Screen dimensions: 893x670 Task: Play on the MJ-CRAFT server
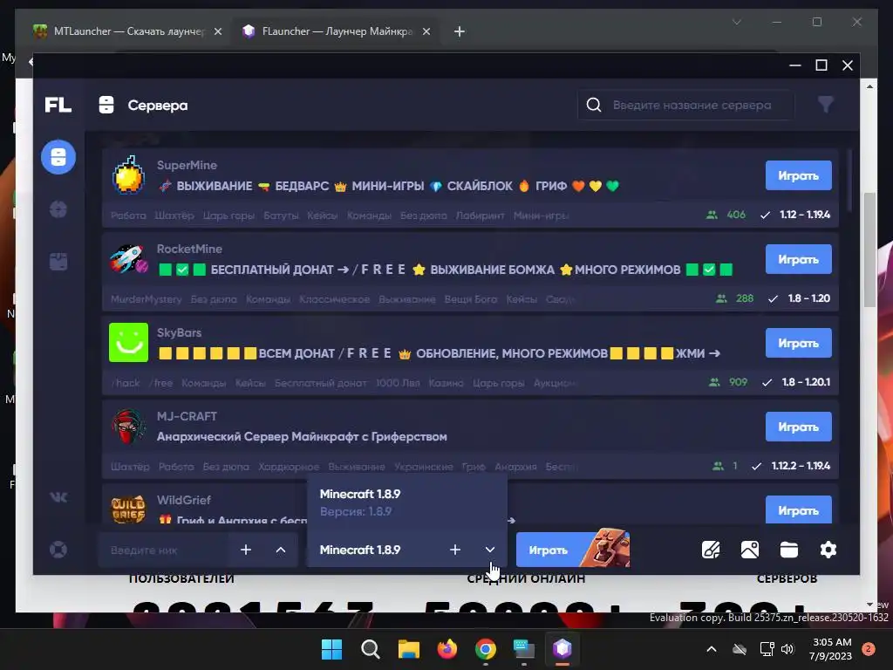point(798,427)
